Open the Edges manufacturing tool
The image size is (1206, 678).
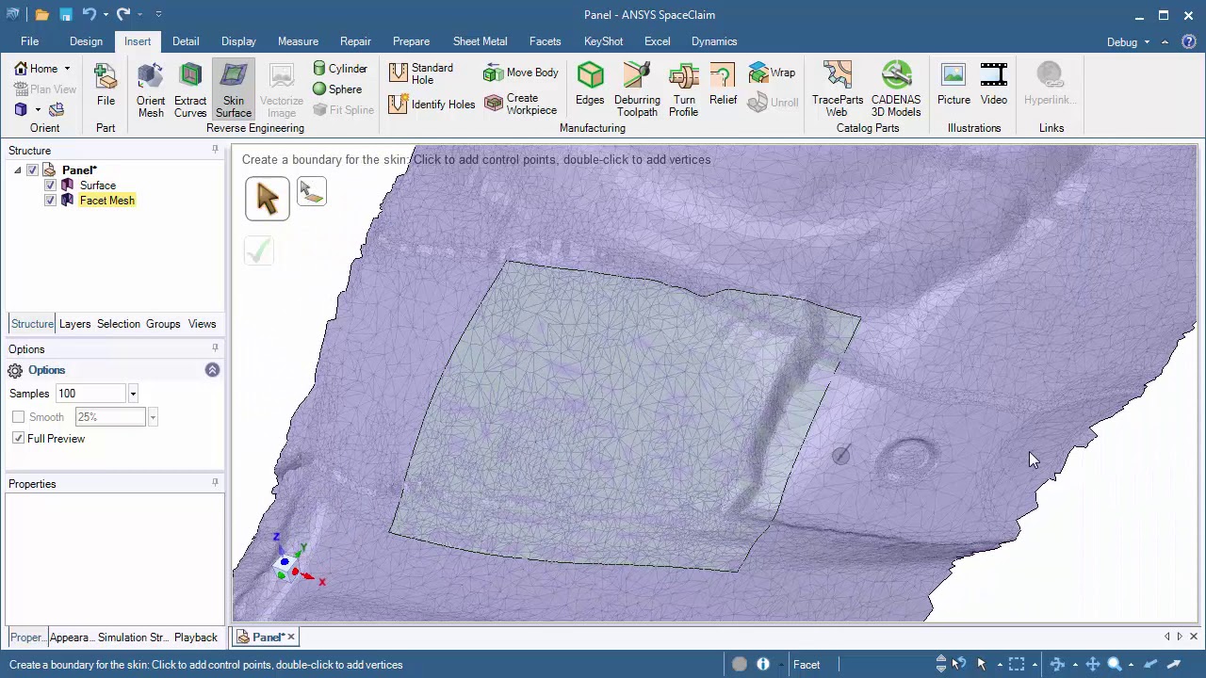(x=590, y=85)
